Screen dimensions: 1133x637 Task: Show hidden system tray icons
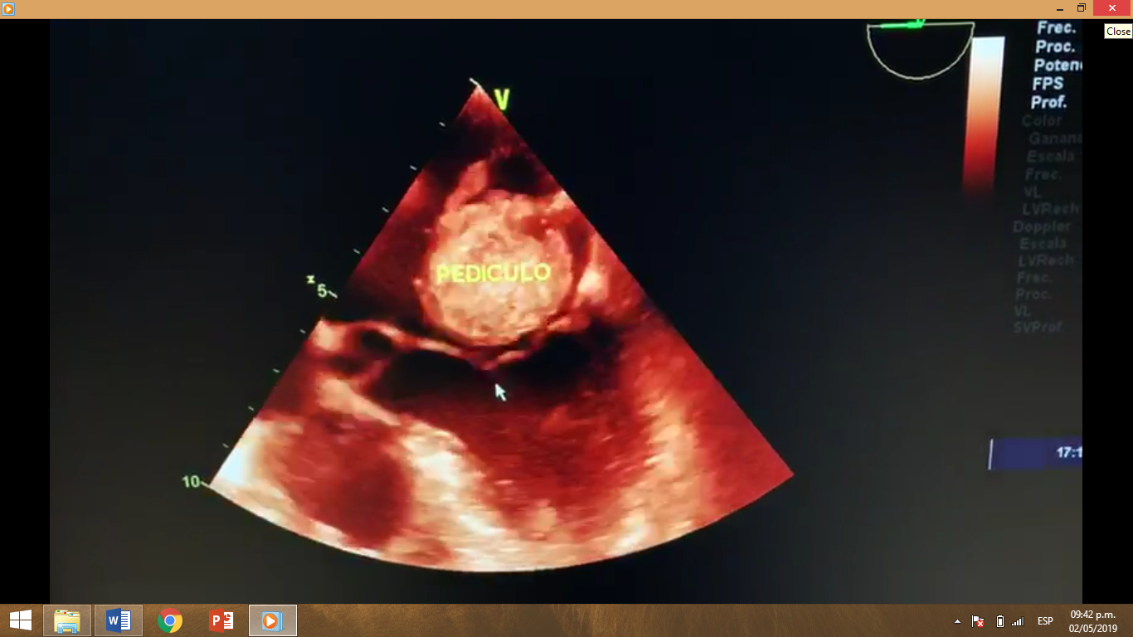[958, 621]
